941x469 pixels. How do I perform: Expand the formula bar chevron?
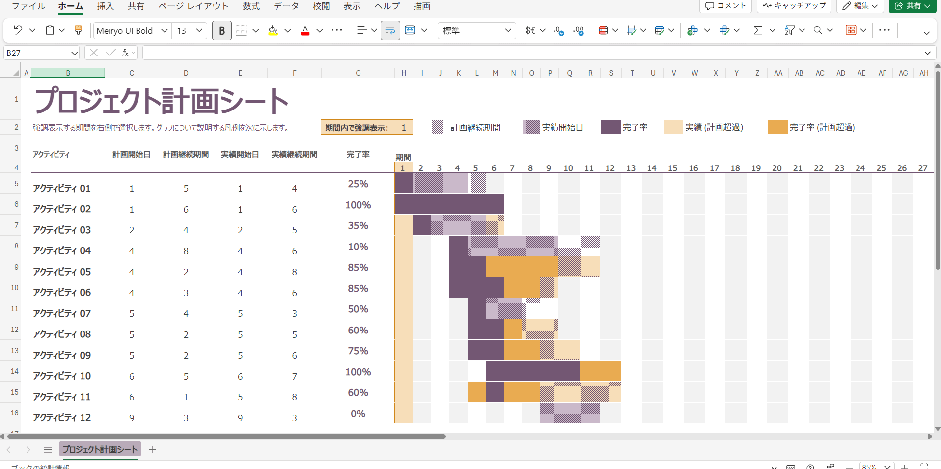(x=927, y=53)
